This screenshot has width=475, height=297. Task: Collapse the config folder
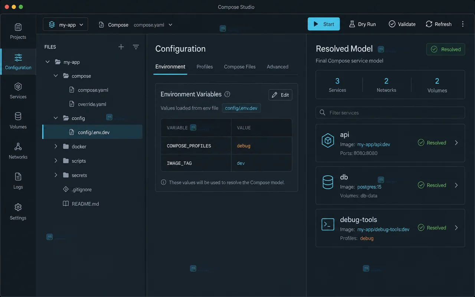[56, 118]
